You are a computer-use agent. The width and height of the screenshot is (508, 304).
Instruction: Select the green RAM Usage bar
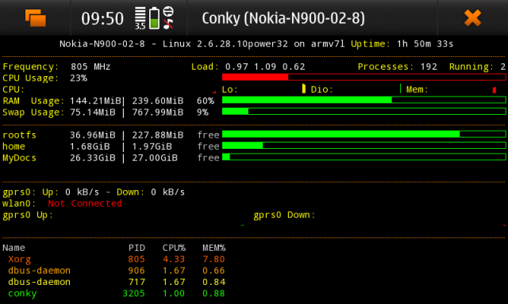(x=364, y=101)
